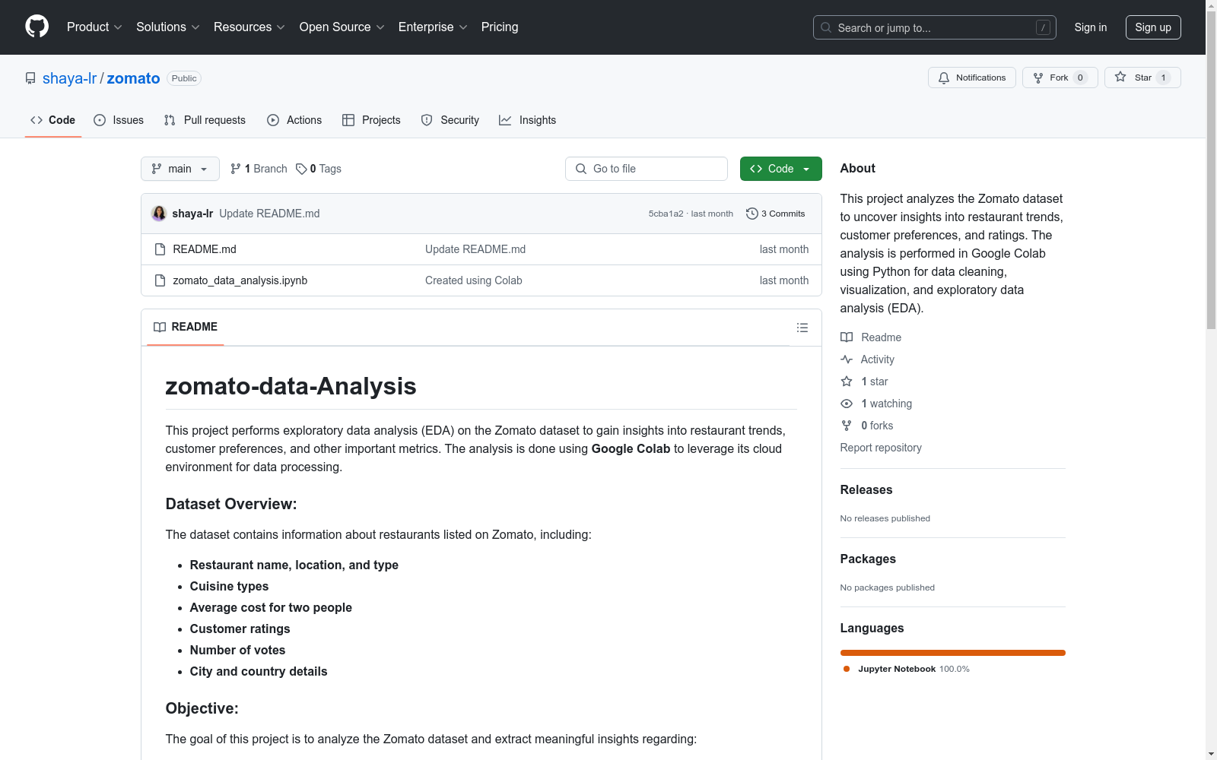
Task: Click the Public repository badge
Action: (184, 78)
